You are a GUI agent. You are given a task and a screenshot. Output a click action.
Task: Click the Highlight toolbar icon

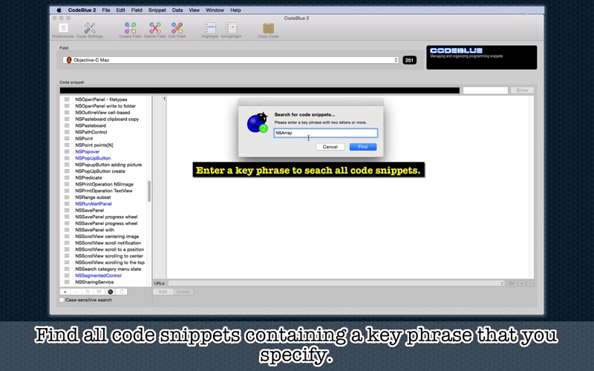210,28
